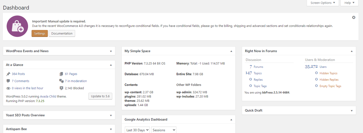Open the 61 Pages link
Screen dimensions: 363x133
click(x=71, y=74)
